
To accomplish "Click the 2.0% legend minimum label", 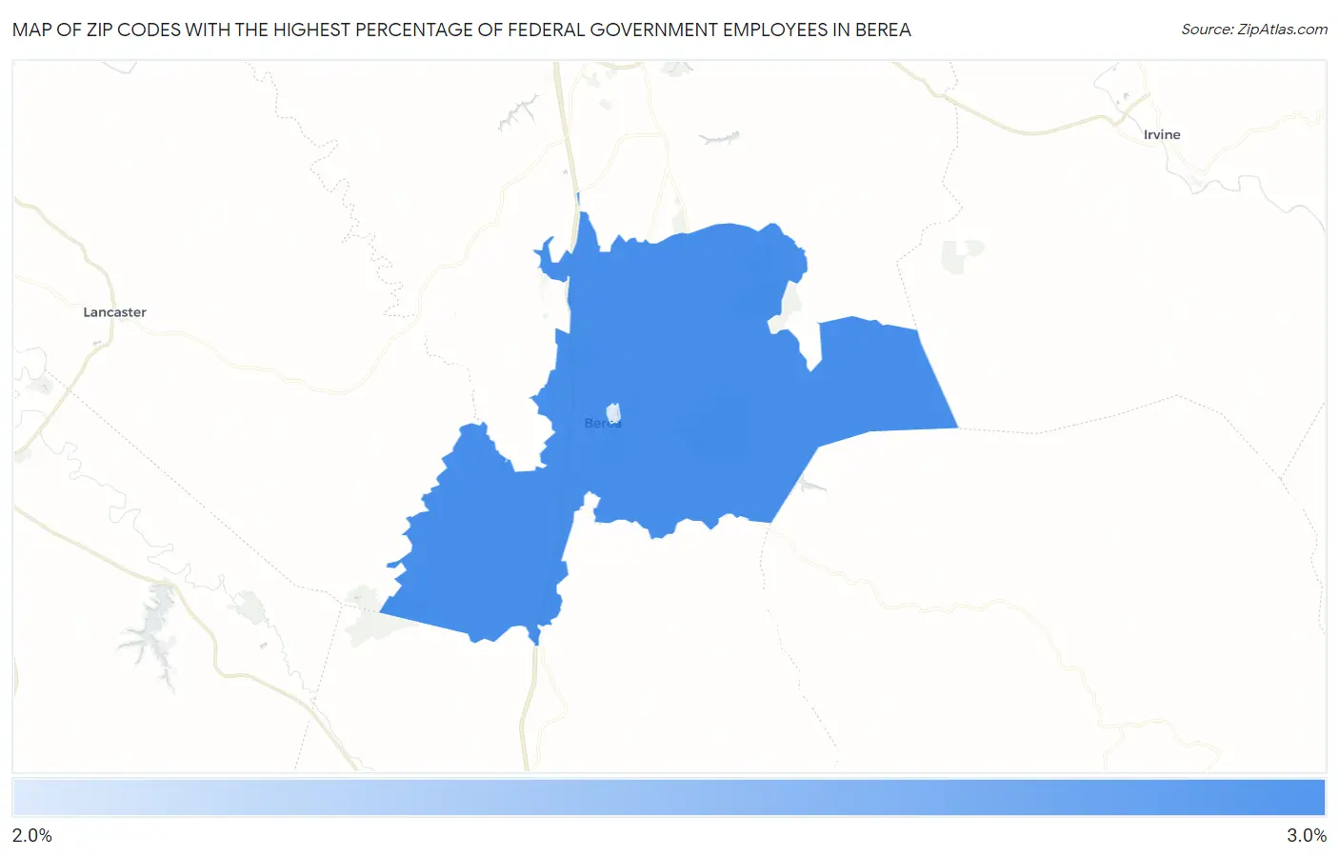I will pyautogui.click(x=32, y=835).
